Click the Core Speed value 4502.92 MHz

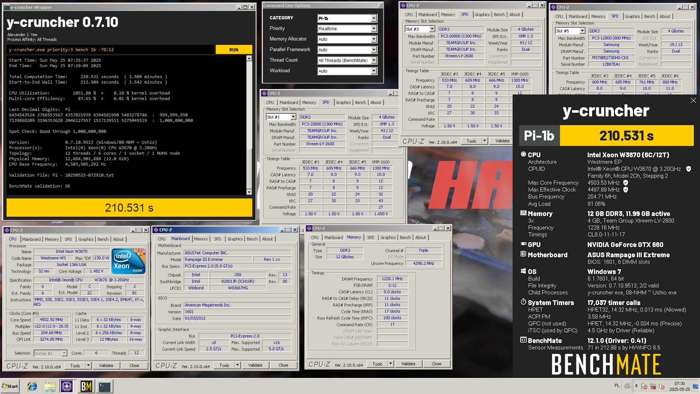51,320
